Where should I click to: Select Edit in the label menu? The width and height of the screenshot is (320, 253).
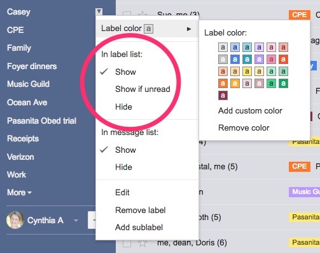click(x=122, y=192)
